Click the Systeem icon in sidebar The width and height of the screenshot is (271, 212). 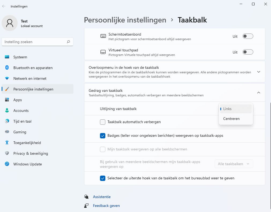pyautogui.click(x=7, y=57)
